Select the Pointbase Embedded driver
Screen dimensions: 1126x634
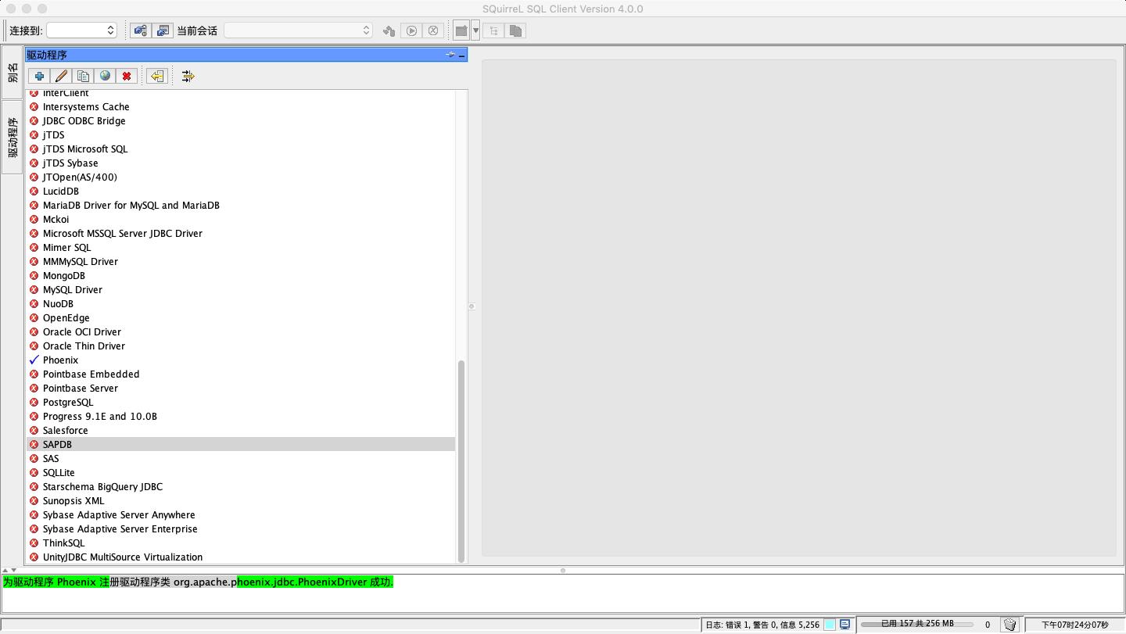point(241,374)
